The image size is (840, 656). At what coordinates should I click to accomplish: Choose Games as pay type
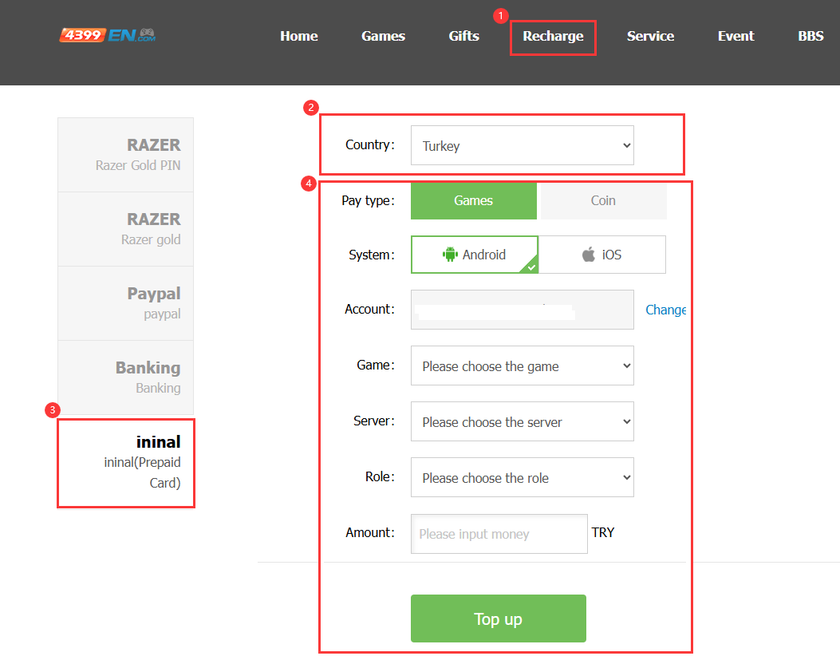473,200
